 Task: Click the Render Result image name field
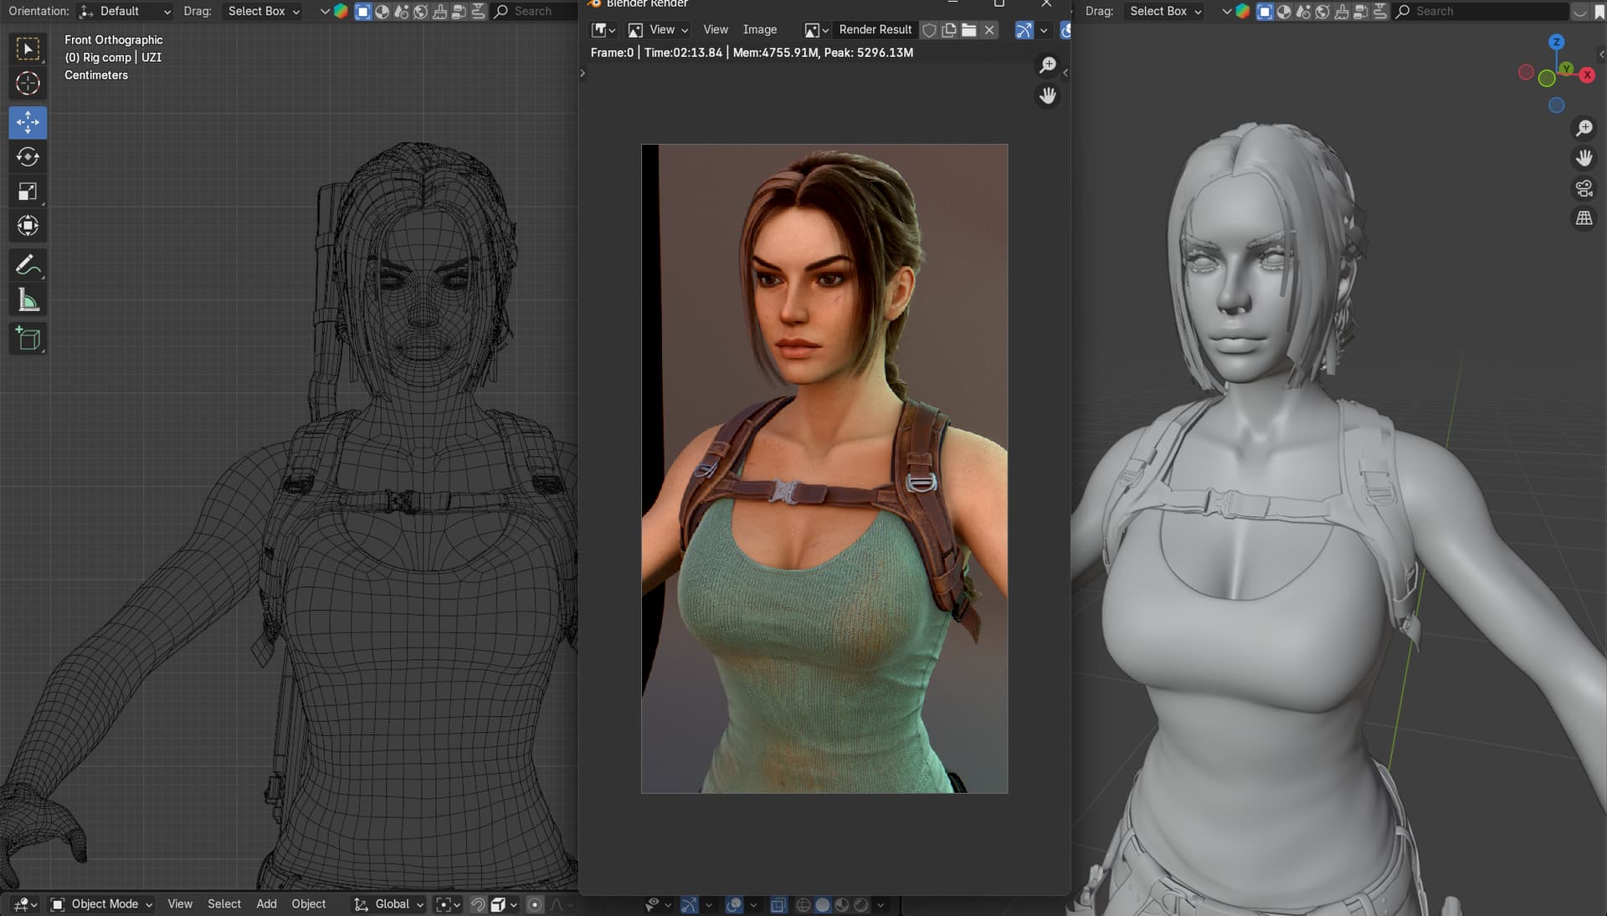[875, 29]
